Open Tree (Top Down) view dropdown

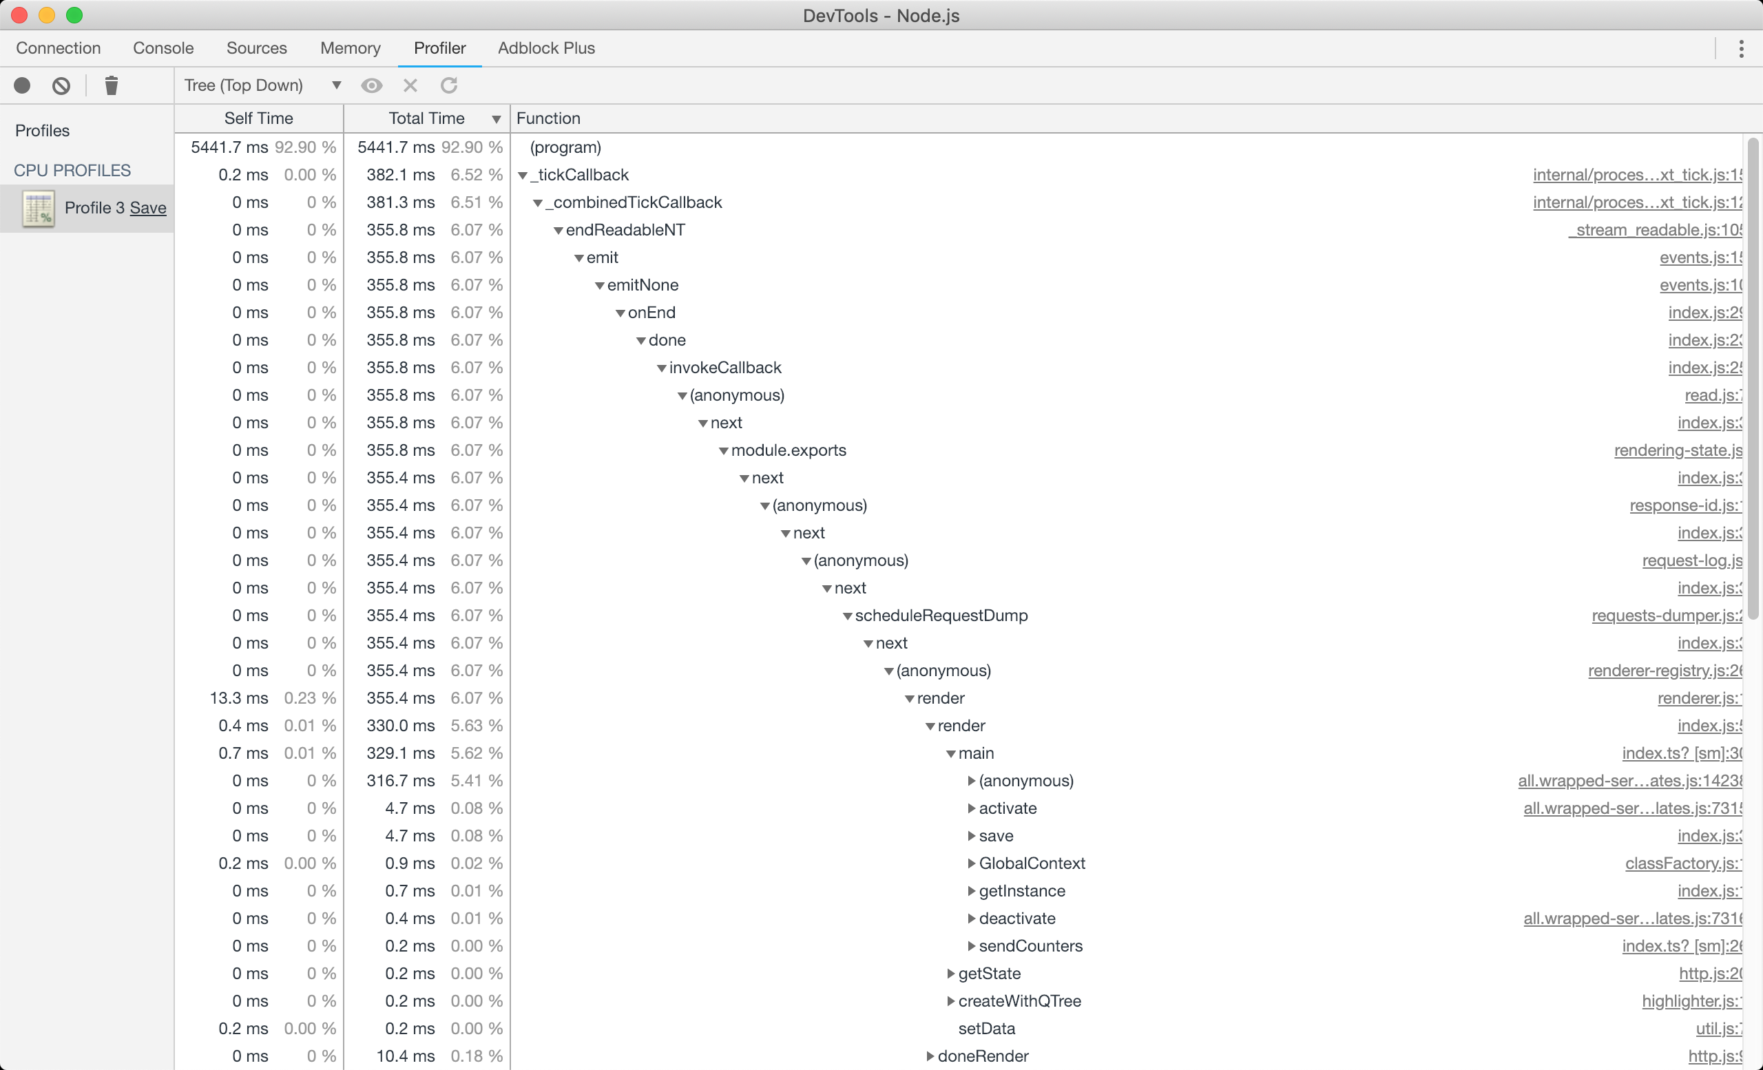[x=262, y=85]
